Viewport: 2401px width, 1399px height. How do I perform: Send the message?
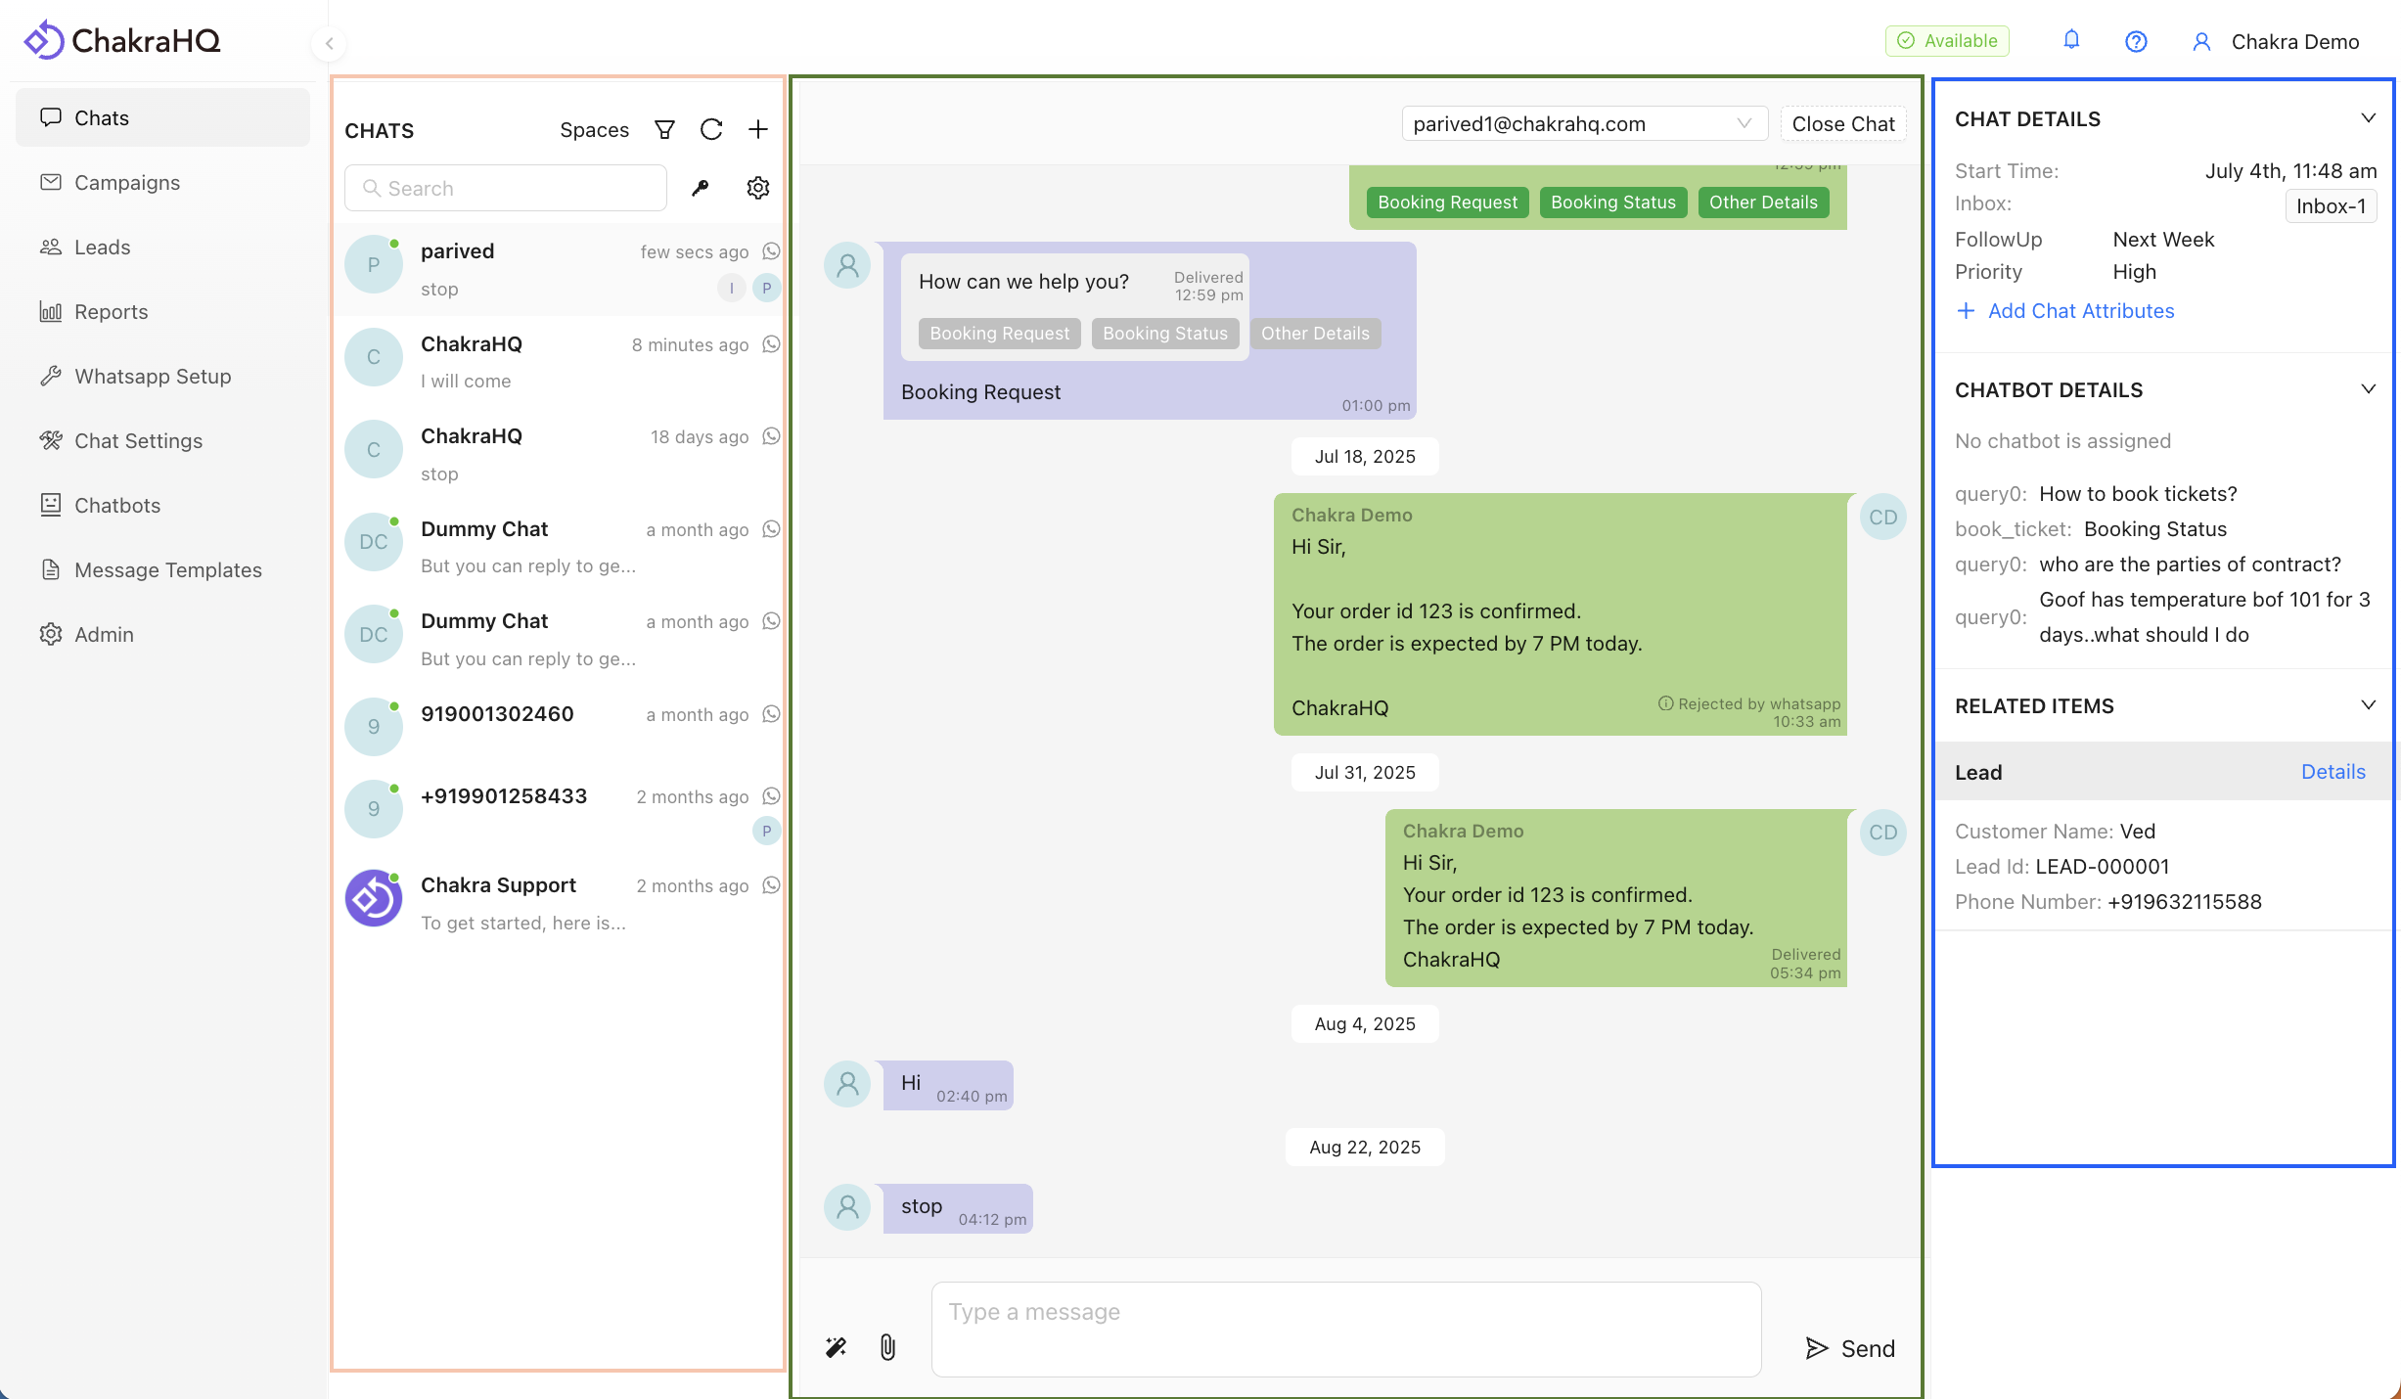point(1850,1349)
